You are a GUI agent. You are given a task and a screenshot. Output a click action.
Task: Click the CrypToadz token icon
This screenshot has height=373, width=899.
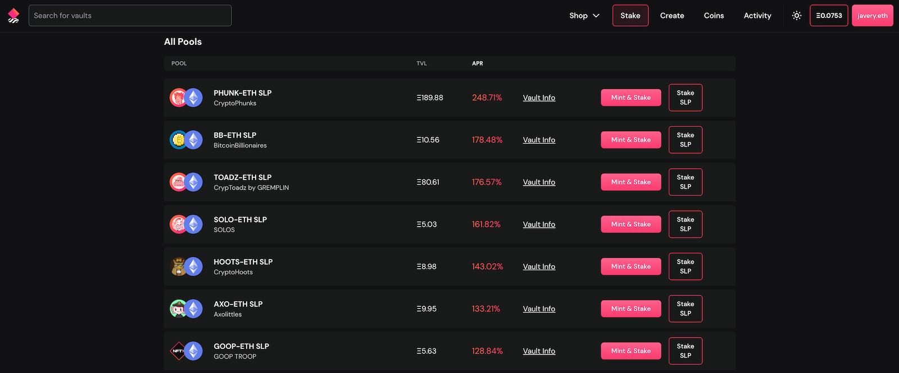[x=178, y=182]
